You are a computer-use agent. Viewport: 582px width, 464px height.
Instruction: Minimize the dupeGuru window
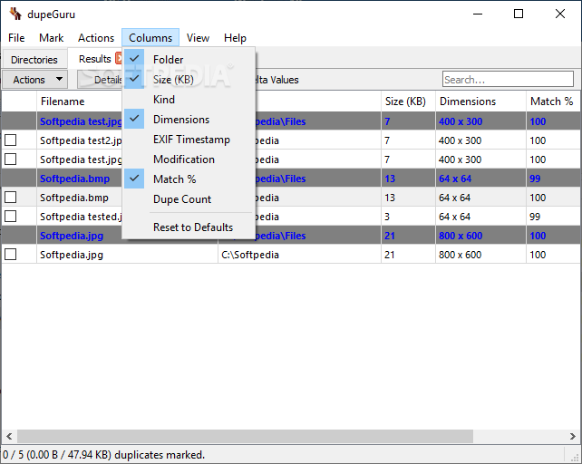tap(478, 14)
